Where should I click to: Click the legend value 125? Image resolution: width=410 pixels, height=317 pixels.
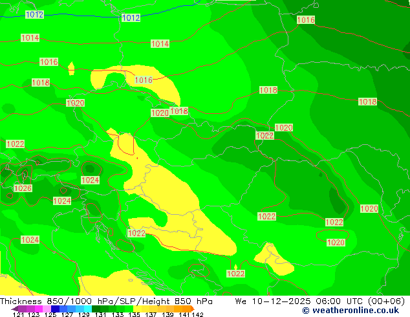coord(50,314)
